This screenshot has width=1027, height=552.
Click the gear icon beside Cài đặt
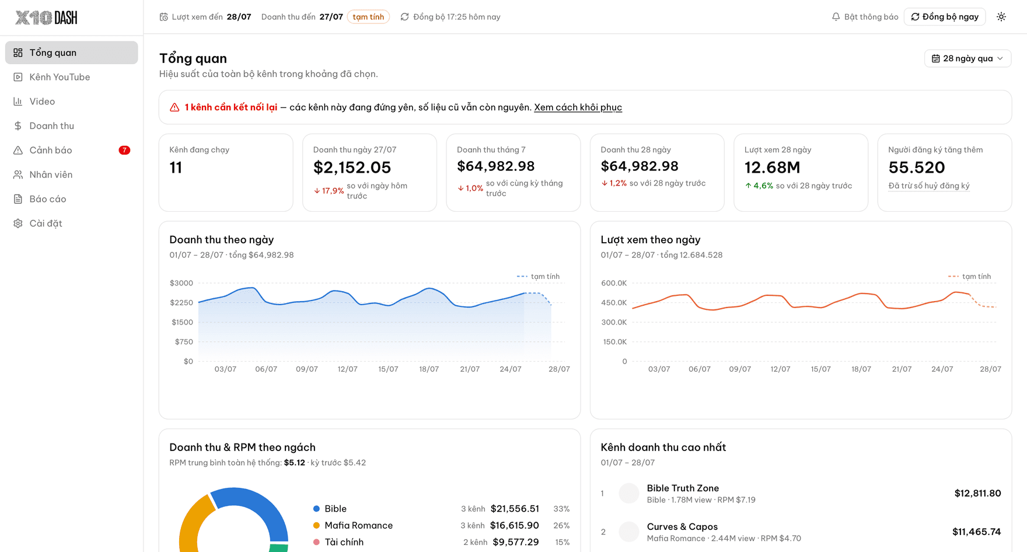click(18, 223)
